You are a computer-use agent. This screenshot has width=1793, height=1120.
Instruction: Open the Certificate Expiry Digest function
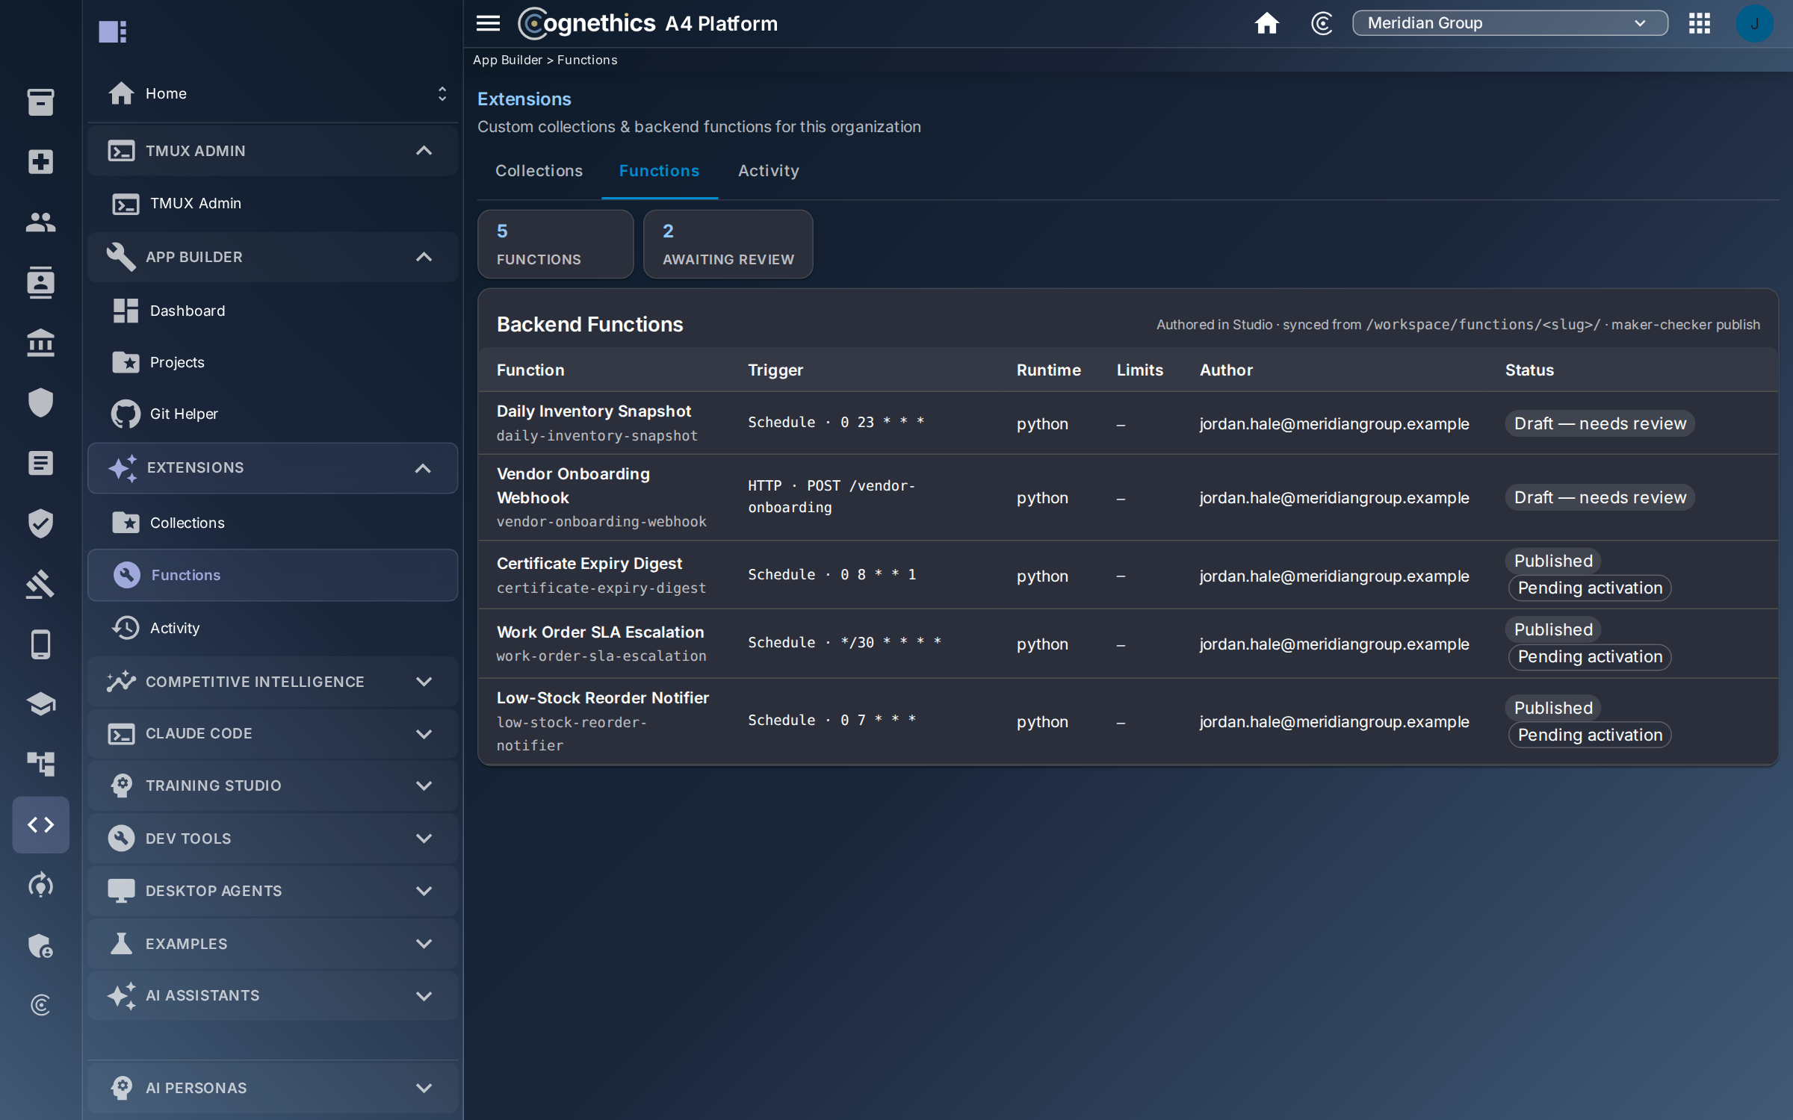[x=589, y=564]
